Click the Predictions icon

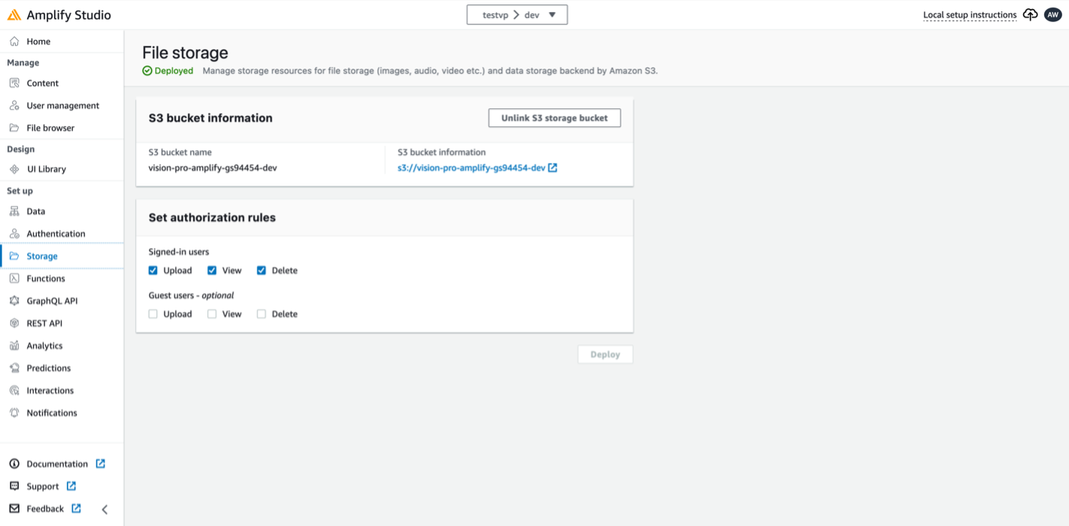coord(14,368)
